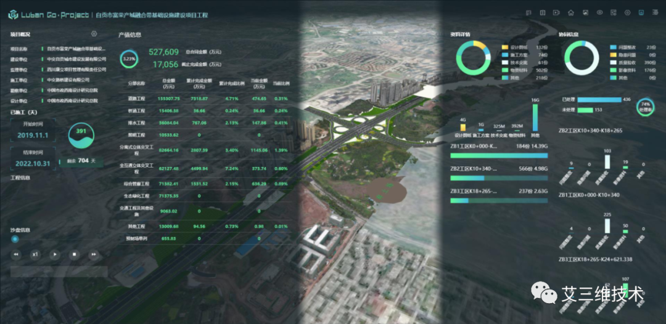Viewport: 666px width, 324px height.
Task: Click the blue sand table progress slider handle
Action: (15, 239)
